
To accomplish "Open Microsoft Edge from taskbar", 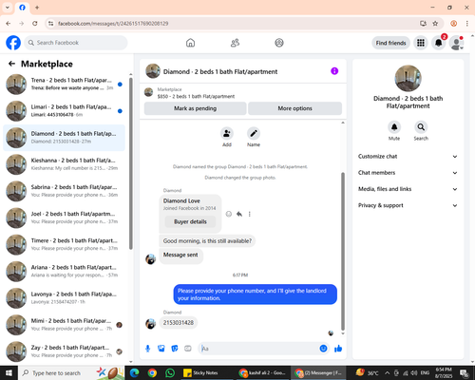I will tap(134, 373).
